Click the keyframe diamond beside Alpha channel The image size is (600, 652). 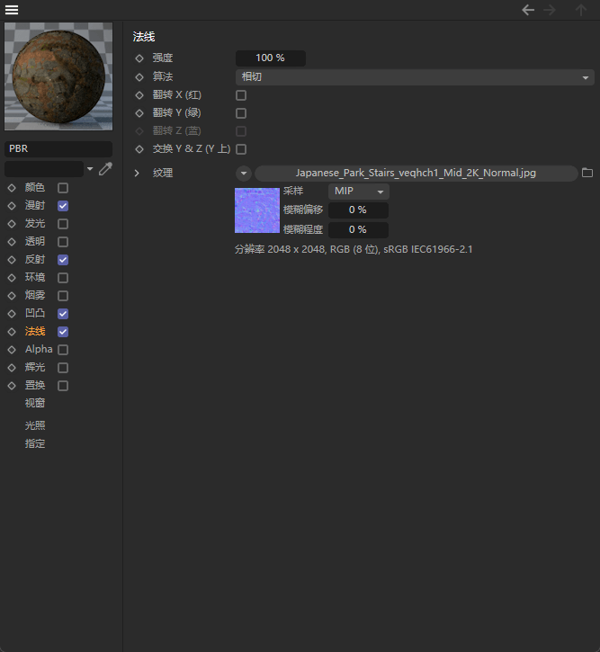(x=12, y=350)
